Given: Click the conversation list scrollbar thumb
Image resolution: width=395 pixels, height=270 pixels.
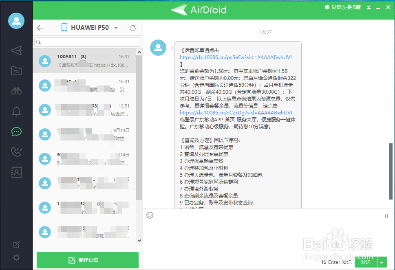Looking at the screenshot, I should (139, 127).
